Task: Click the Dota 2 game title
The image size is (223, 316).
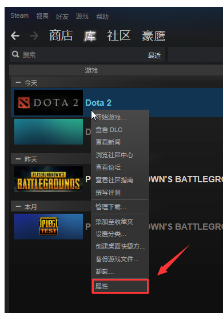Action: click(x=98, y=103)
